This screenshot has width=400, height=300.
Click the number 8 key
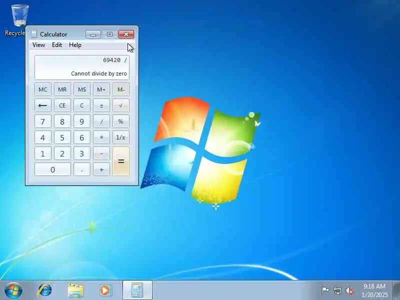coord(62,121)
